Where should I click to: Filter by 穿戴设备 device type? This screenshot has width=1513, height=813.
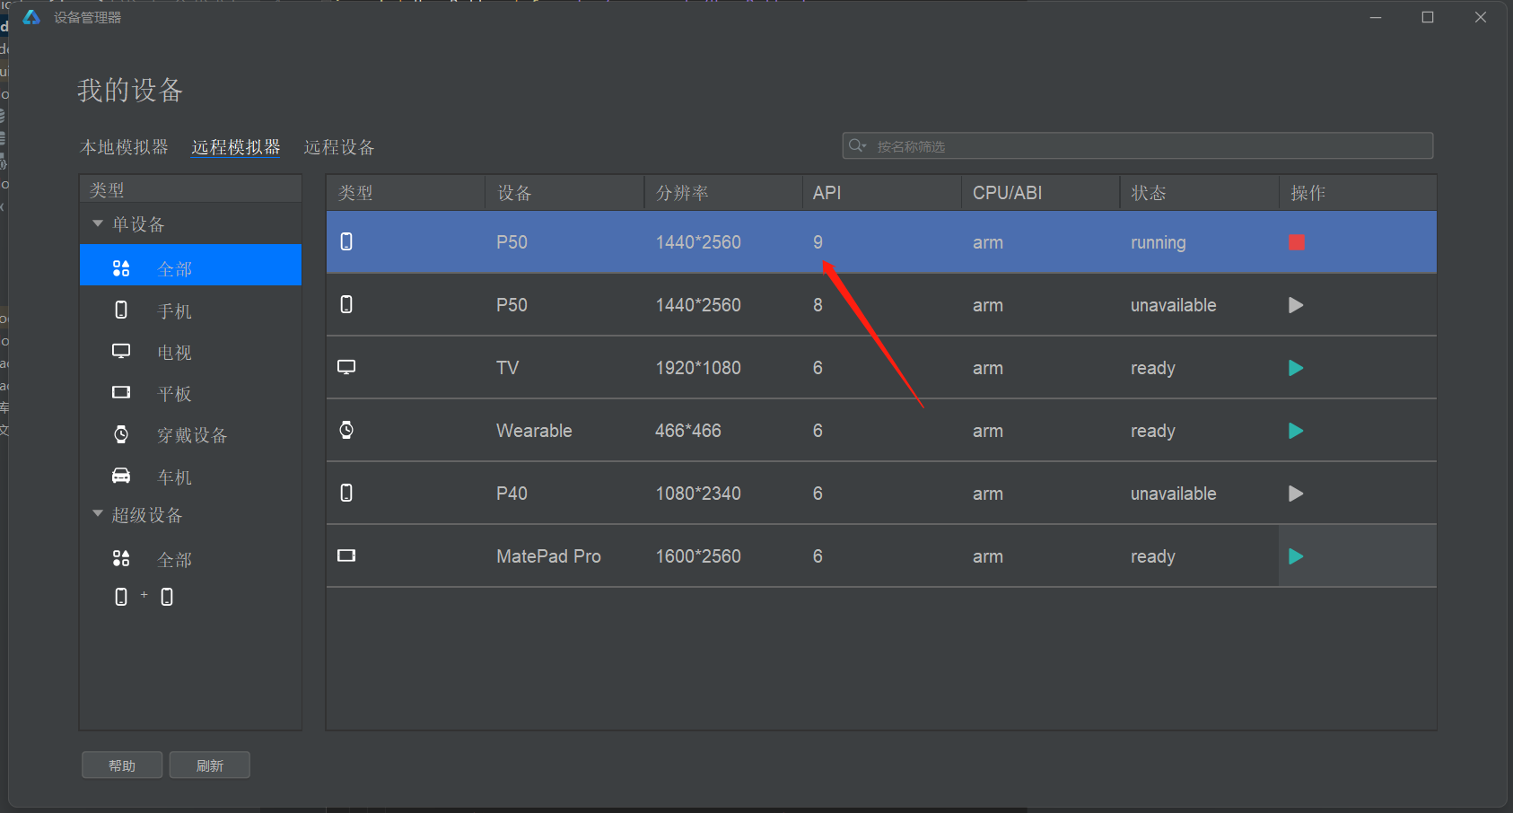[x=190, y=435]
